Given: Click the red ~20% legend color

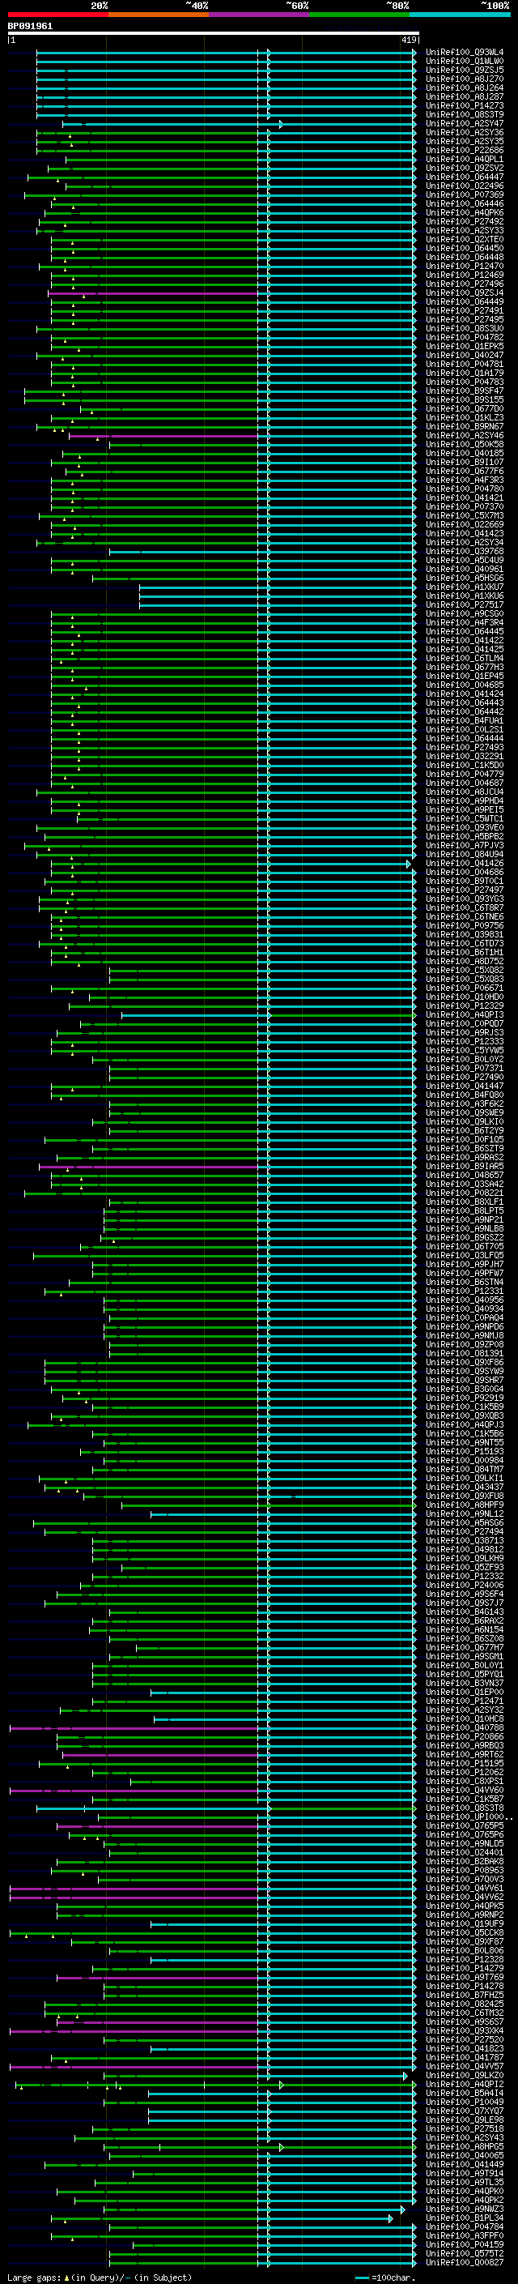Looking at the screenshot, I should [57, 15].
